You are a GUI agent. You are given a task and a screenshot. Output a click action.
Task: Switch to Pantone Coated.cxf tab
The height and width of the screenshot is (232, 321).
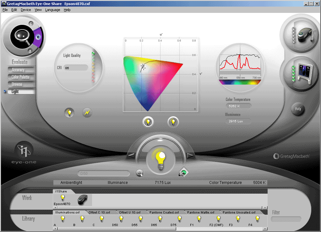click(164, 212)
